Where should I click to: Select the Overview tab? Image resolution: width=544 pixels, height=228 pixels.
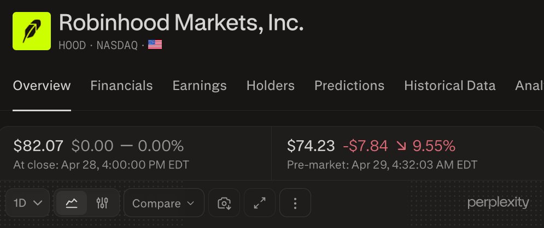click(x=42, y=86)
